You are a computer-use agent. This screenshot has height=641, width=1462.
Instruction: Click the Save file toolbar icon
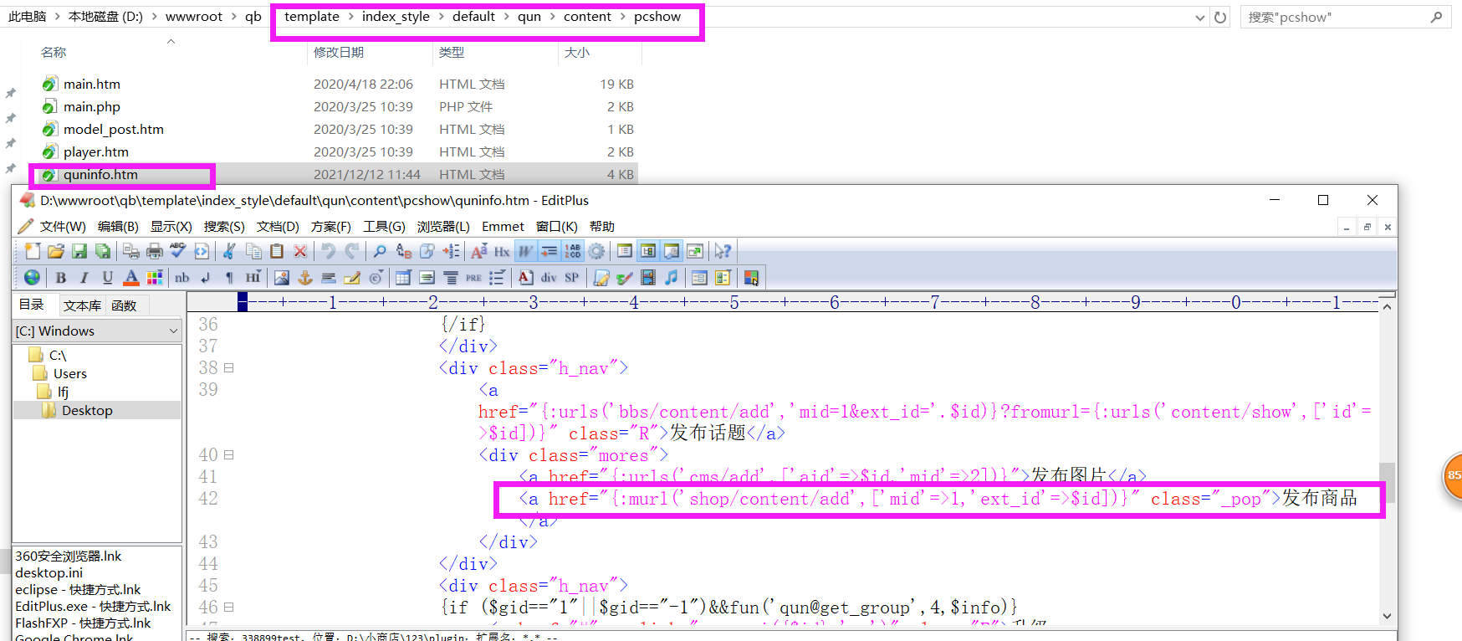[x=79, y=251]
